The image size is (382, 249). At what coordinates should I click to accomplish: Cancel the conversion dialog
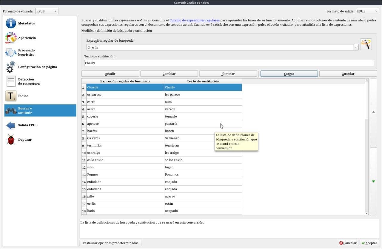(x=348, y=243)
